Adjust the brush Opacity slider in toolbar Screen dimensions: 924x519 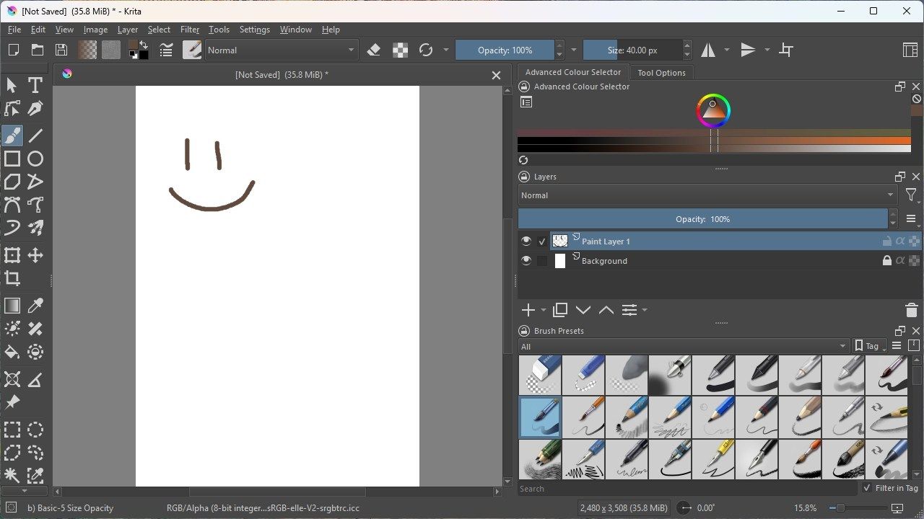pyautogui.click(x=505, y=50)
